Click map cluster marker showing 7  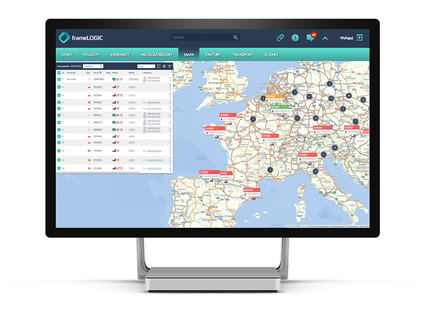pos(295,92)
